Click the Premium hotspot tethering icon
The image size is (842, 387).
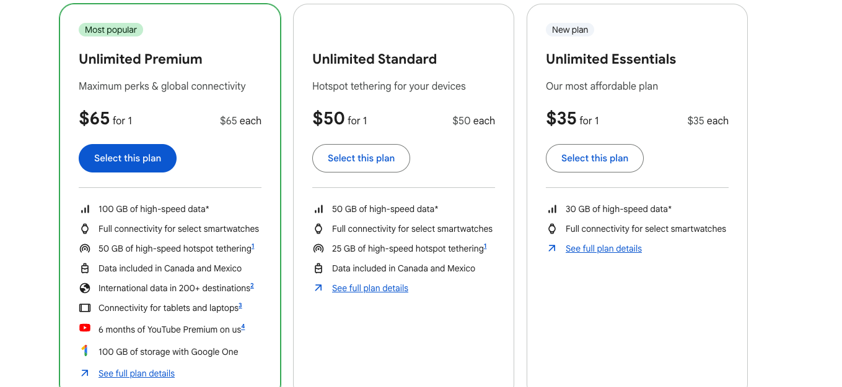pos(85,249)
